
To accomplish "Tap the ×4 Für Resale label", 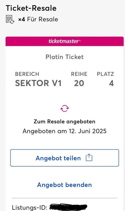I will click(x=38, y=19).
